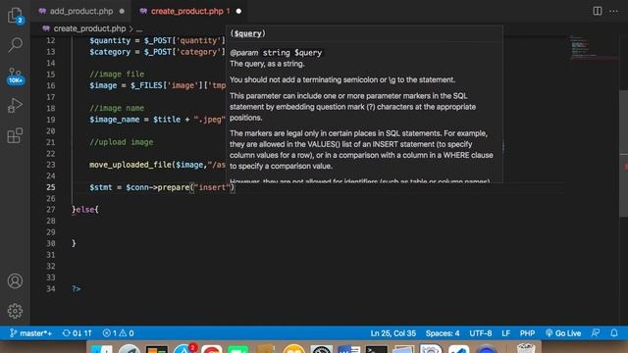
Task: Click the "insert" string on line 25
Action: (x=212, y=187)
